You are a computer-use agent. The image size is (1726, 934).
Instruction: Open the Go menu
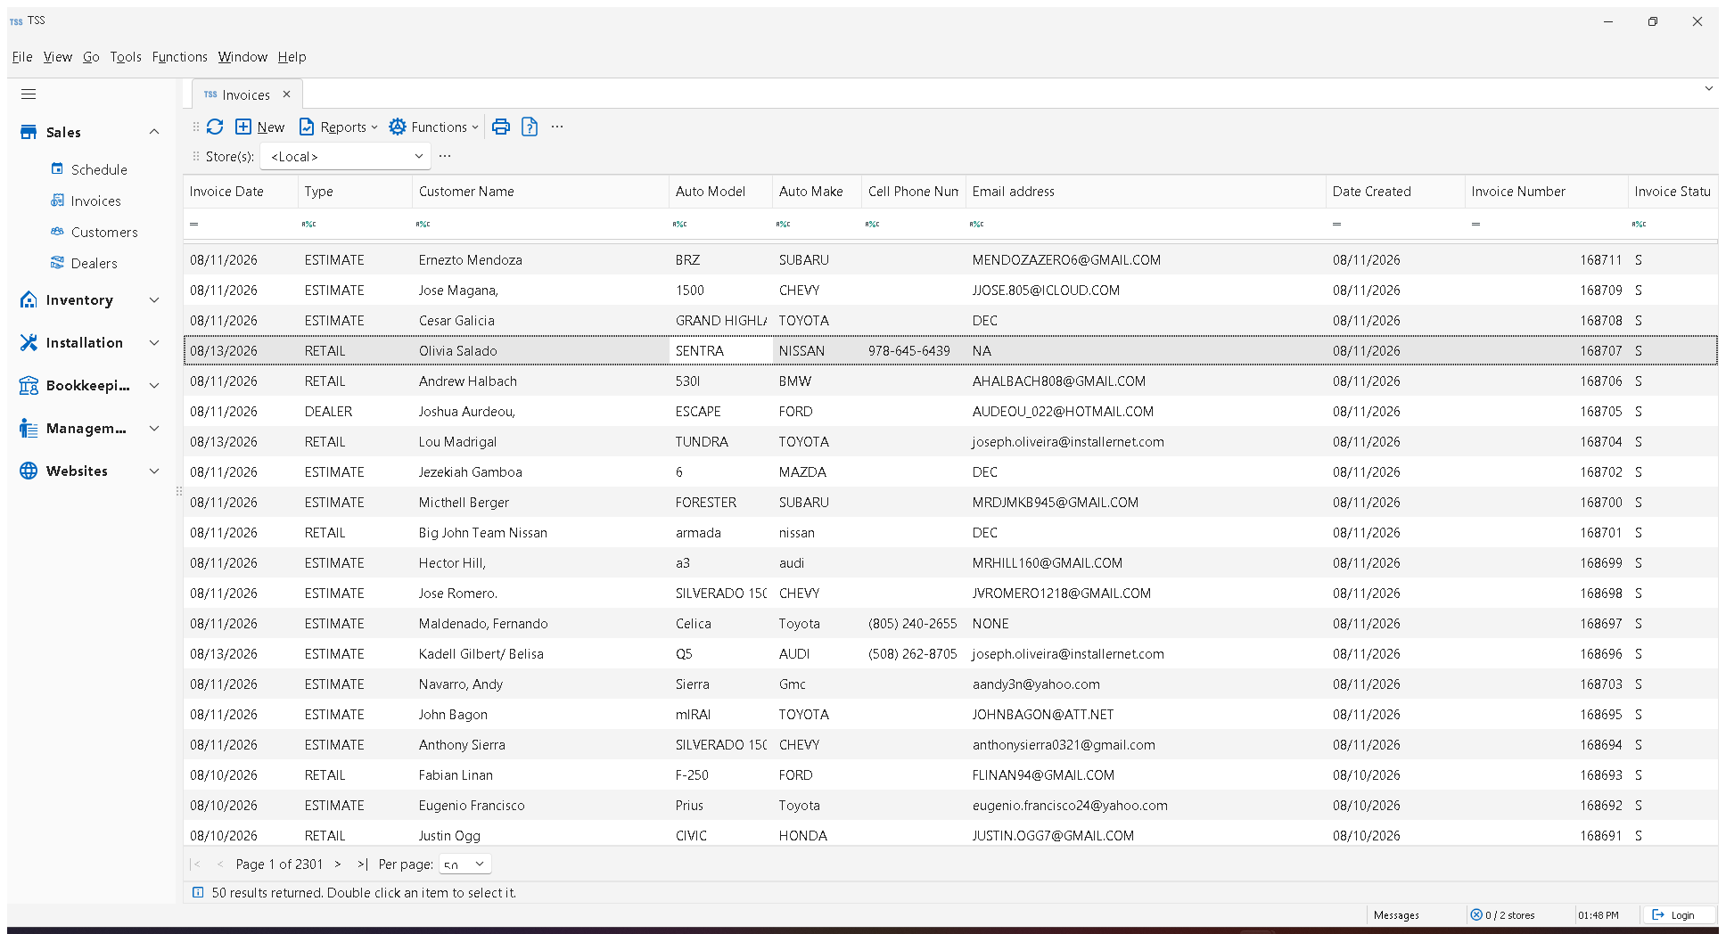(91, 57)
